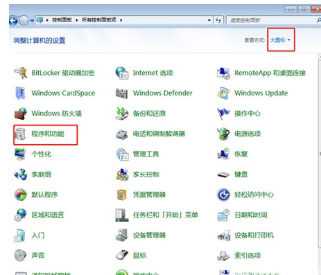Image resolution: width=321 pixels, height=275 pixels.
Task: Click the vertical scrollbar on the right
Action: click(x=320, y=154)
